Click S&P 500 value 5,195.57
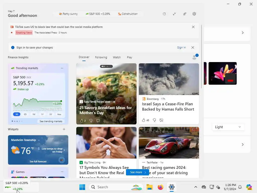The image size is (257, 193). [x=23, y=83]
